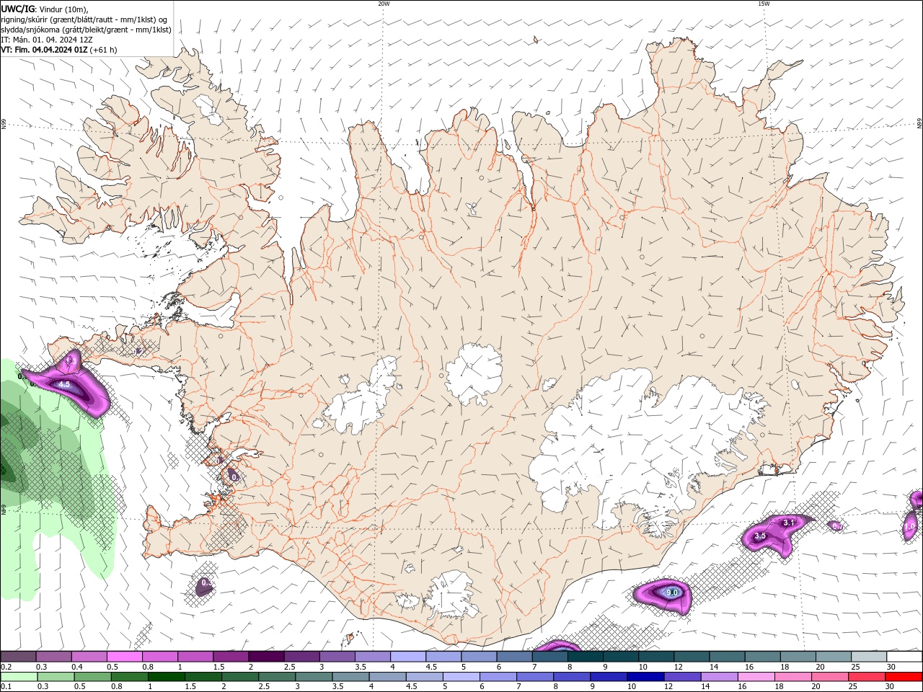Click the UWC/IG title text

(x=17, y=9)
